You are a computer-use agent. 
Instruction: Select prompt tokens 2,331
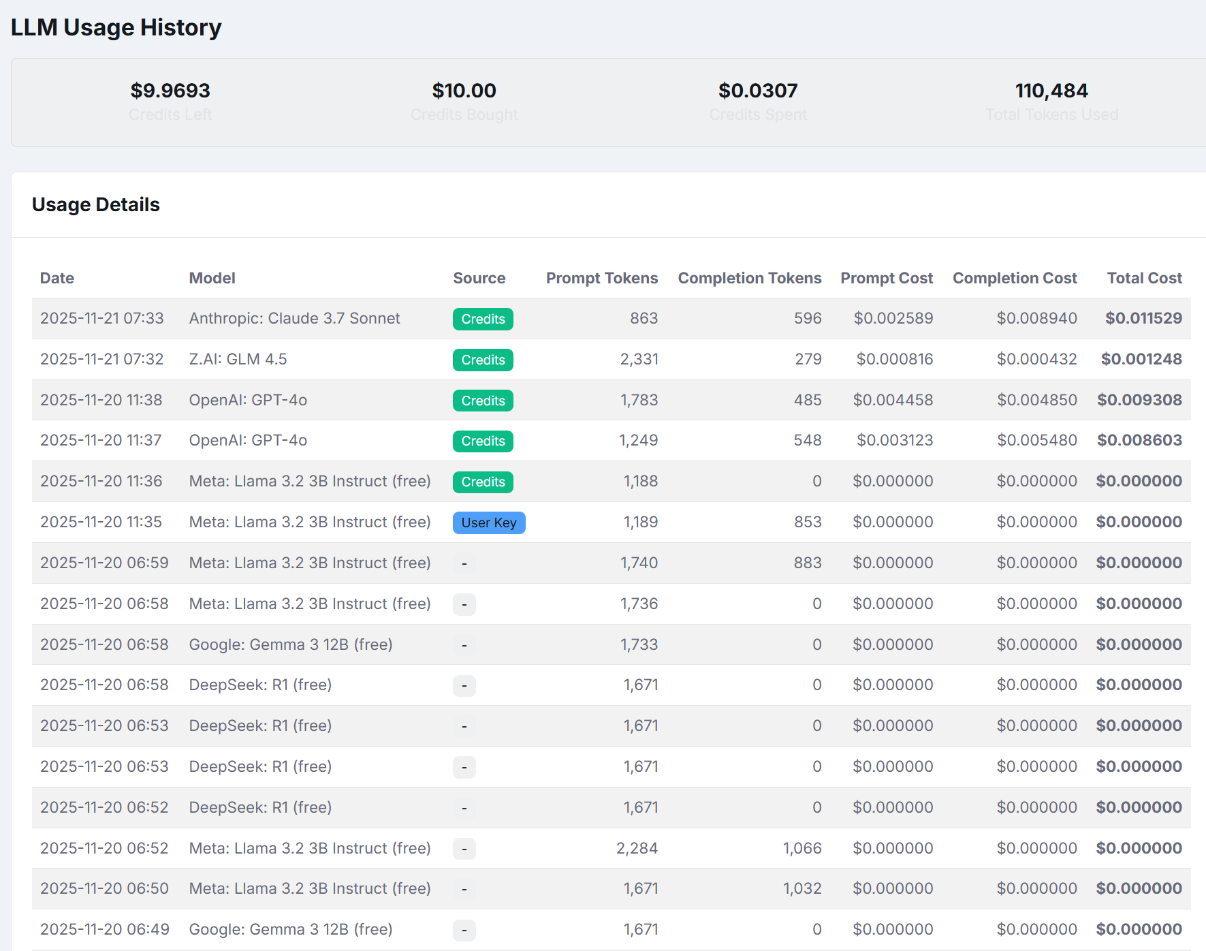coord(639,359)
